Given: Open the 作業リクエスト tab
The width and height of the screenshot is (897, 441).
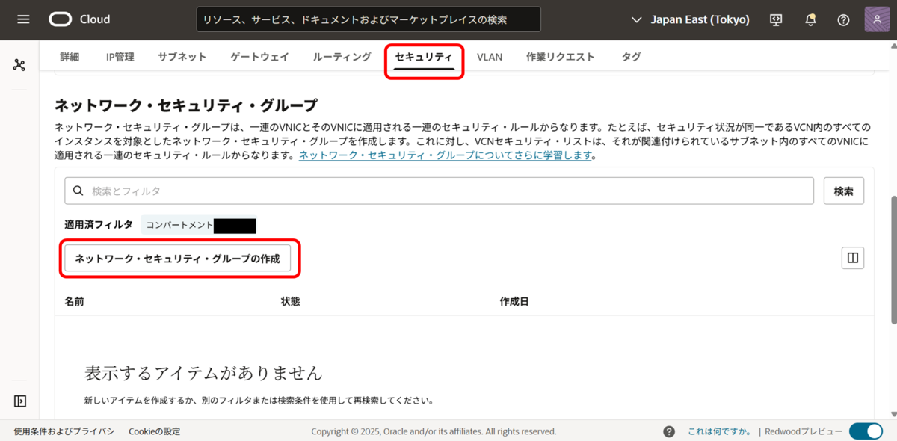Looking at the screenshot, I should (561, 57).
